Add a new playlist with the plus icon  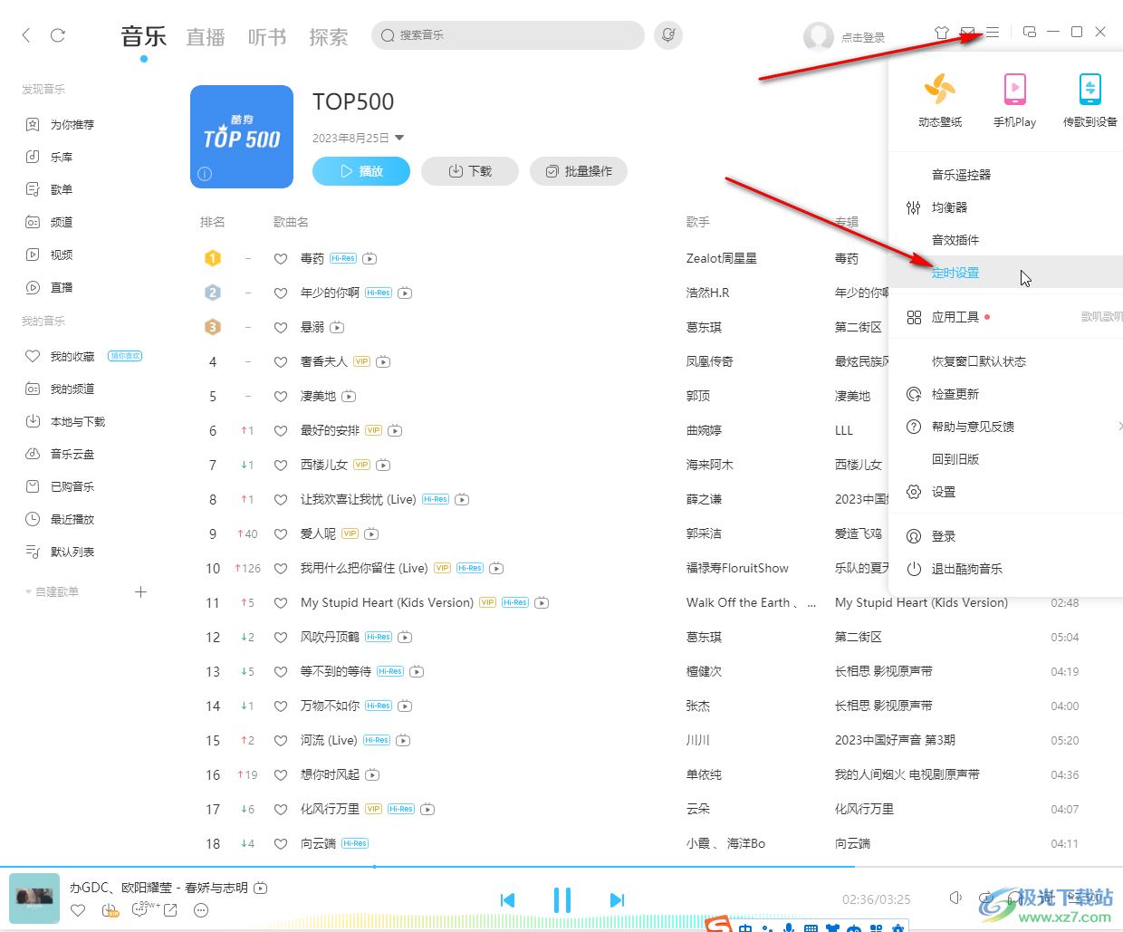coord(140,592)
